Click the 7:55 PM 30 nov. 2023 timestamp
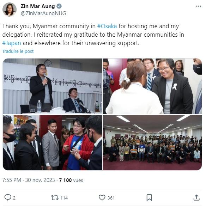This screenshot has height=208, width=206. pyautogui.click(x=29, y=180)
